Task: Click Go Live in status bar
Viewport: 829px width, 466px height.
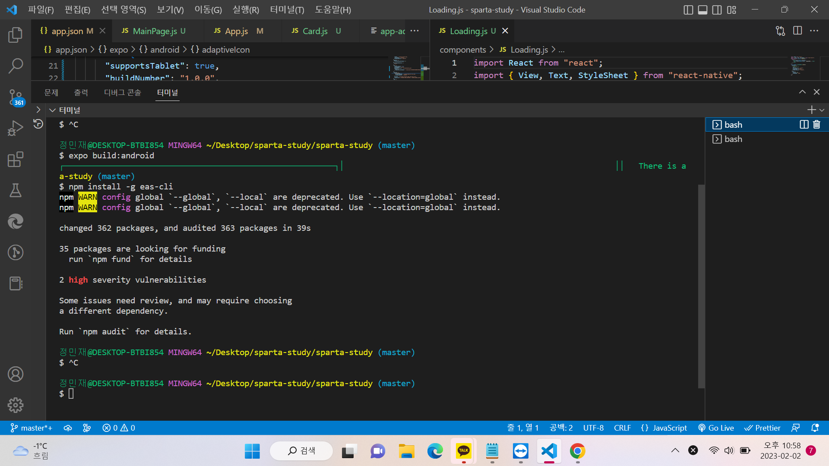Action: pos(716,428)
